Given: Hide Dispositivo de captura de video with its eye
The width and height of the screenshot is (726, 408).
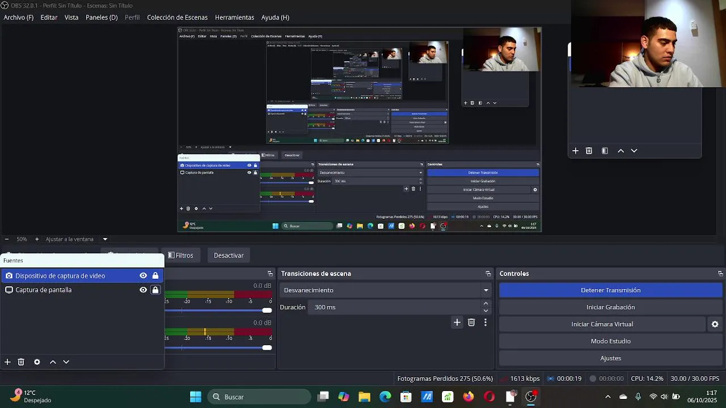Looking at the screenshot, I should [143, 276].
